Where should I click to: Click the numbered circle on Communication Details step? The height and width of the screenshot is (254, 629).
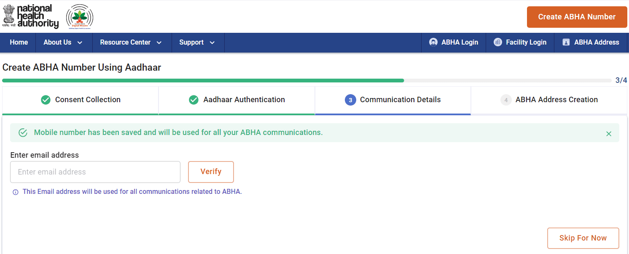click(x=350, y=100)
